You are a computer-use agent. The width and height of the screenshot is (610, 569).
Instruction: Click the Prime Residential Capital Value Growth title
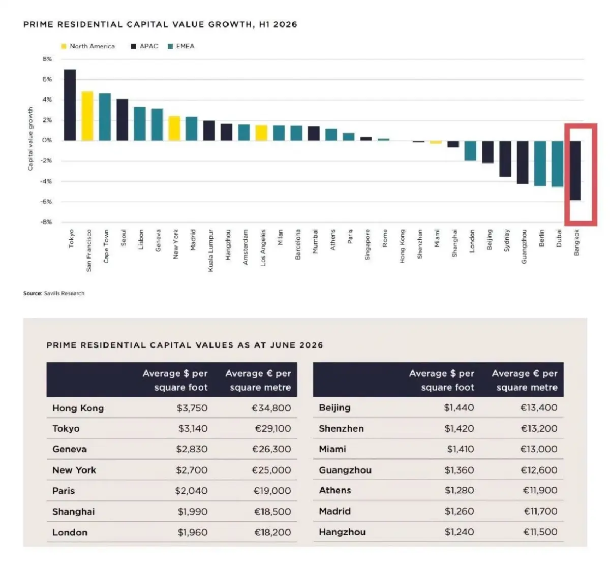point(160,24)
